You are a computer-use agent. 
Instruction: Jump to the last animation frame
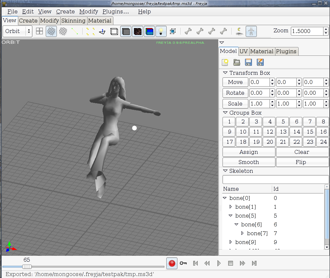(254, 263)
